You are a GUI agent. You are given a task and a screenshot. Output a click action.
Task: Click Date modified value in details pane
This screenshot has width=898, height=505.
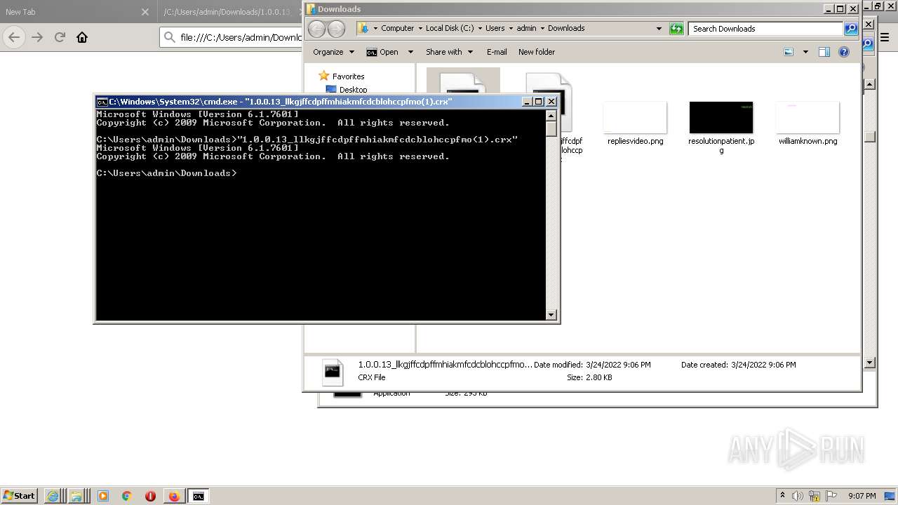(617, 365)
